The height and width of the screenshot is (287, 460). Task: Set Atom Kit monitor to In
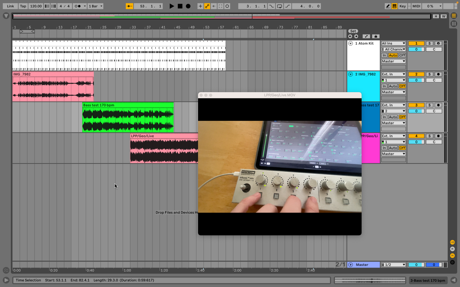coord(384,55)
